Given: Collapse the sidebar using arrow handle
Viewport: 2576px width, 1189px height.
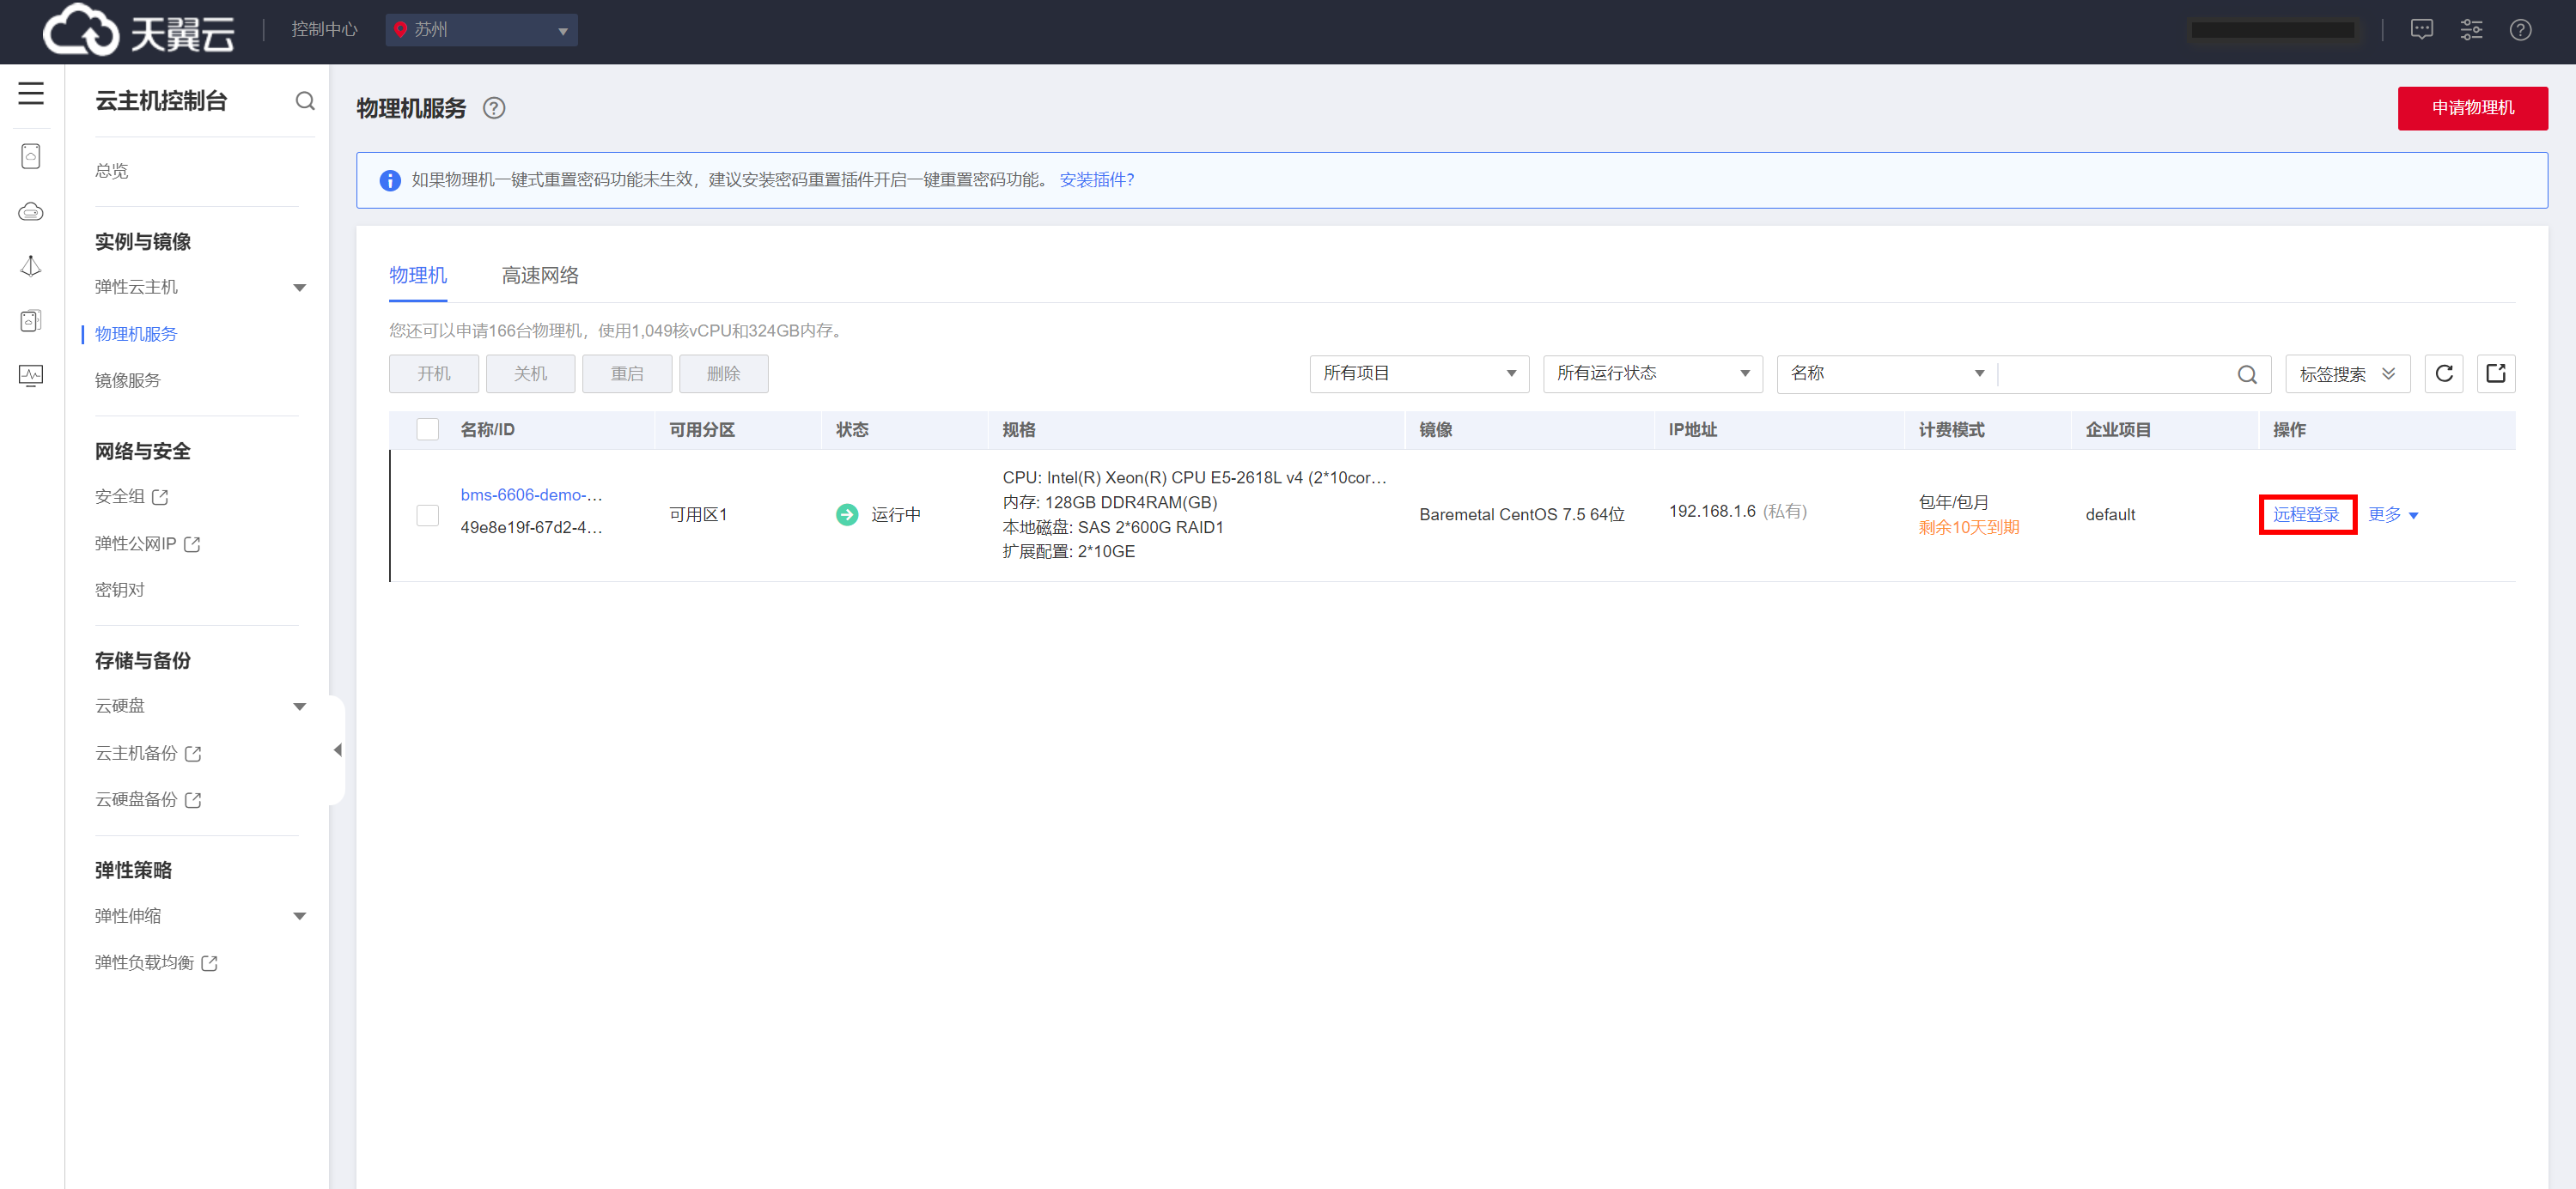Looking at the screenshot, I should [x=338, y=749].
